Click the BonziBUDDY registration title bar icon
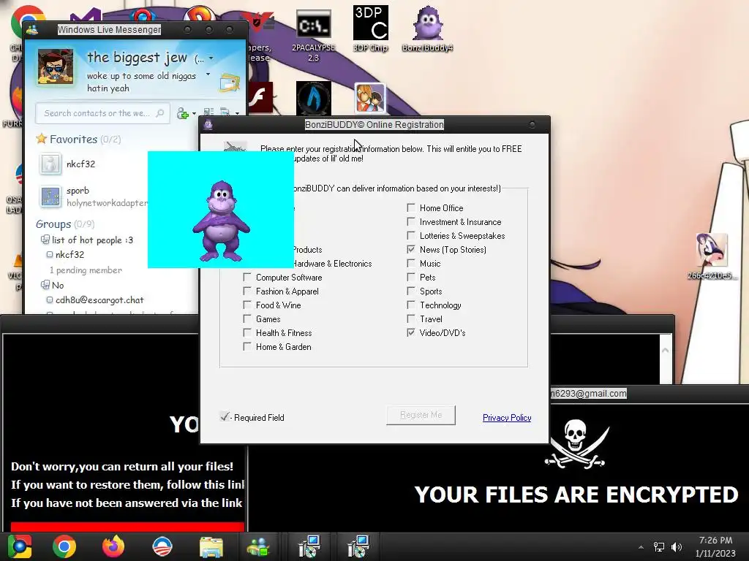The image size is (749, 561). click(x=208, y=125)
